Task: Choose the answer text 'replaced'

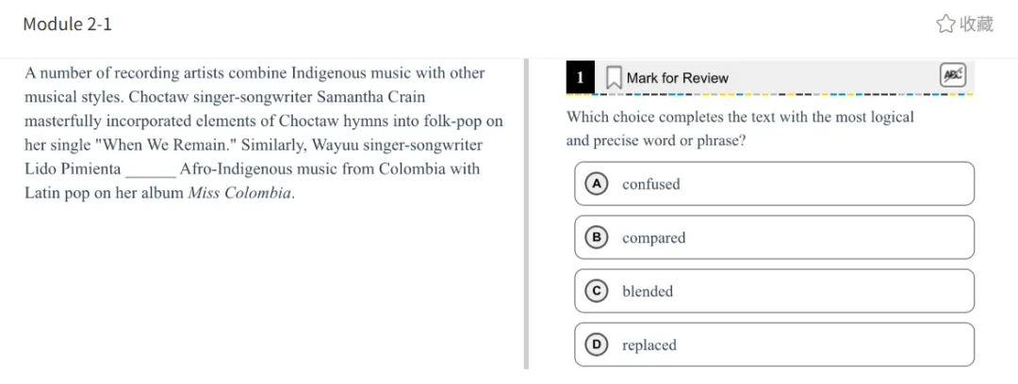Action: (649, 345)
